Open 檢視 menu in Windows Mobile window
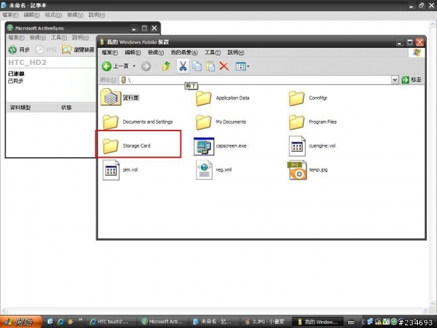 click(156, 53)
